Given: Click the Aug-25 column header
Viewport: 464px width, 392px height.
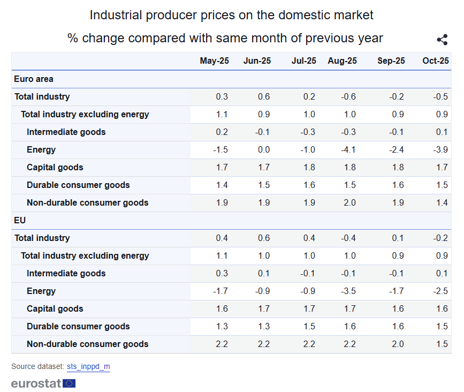Looking at the screenshot, I should [x=342, y=61].
